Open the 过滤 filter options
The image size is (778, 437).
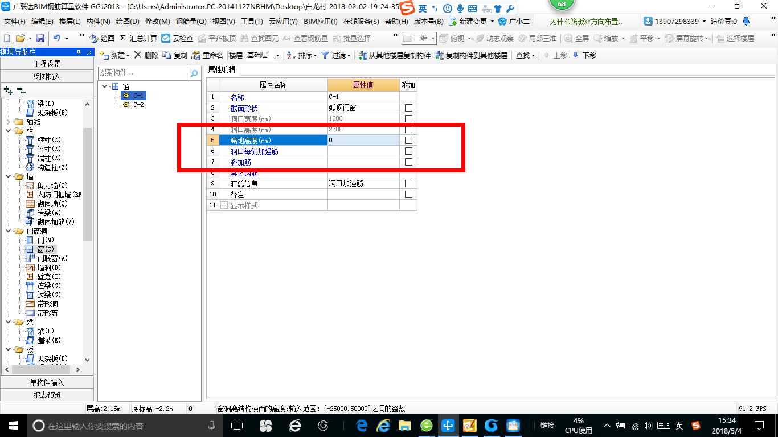click(335, 55)
